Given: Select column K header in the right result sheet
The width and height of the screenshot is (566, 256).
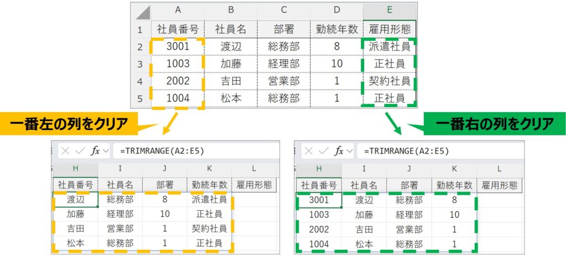Looking at the screenshot, I should point(454,168).
